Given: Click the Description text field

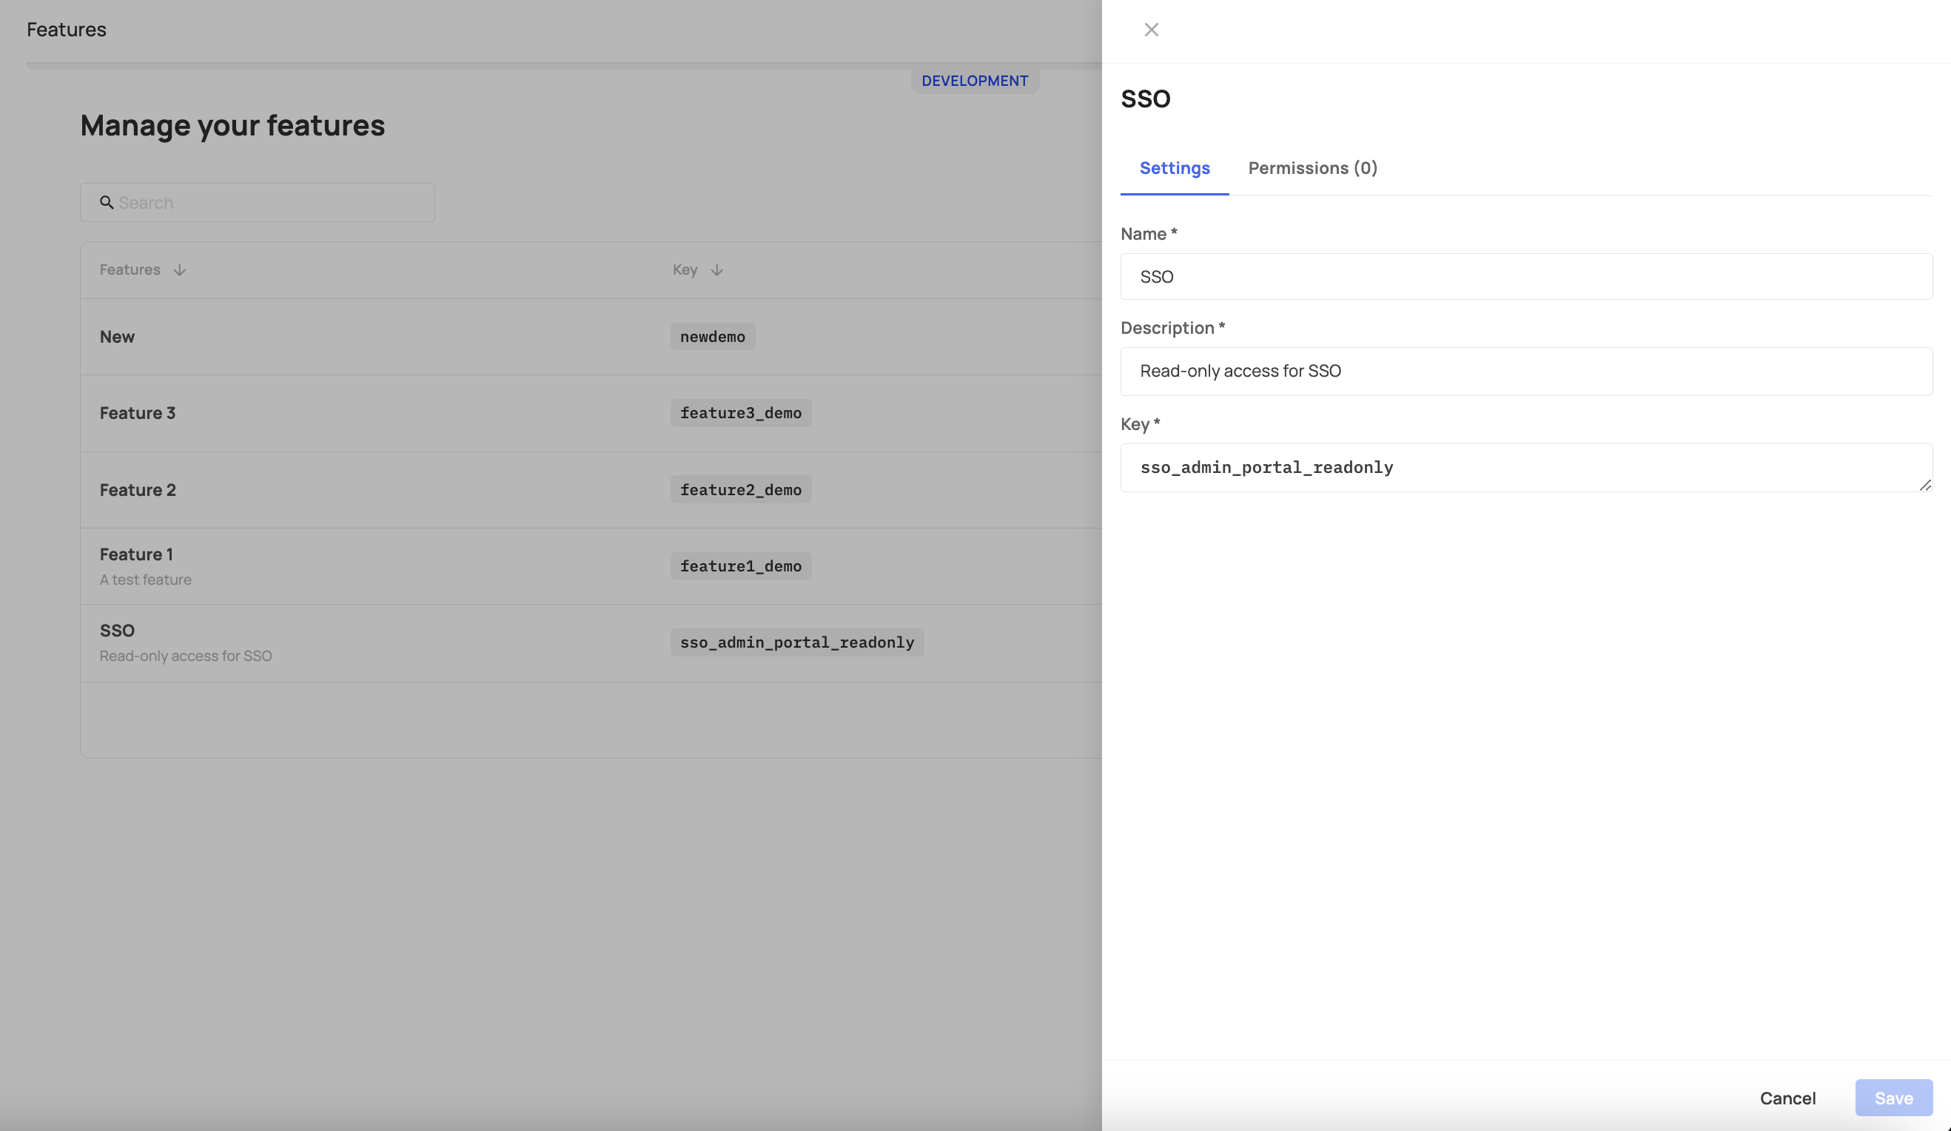Looking at the screenshot, I should tap(1525, 371).
